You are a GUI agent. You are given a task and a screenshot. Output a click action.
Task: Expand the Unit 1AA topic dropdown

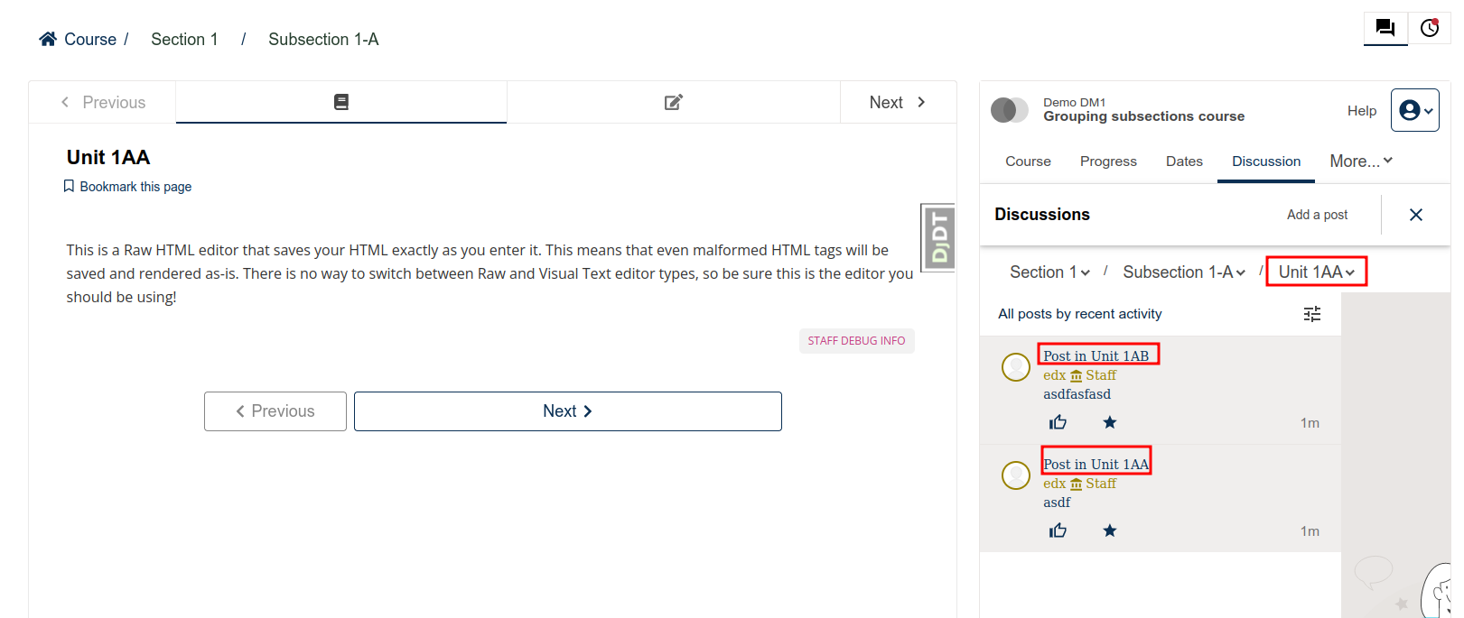tap(1317, 272)
